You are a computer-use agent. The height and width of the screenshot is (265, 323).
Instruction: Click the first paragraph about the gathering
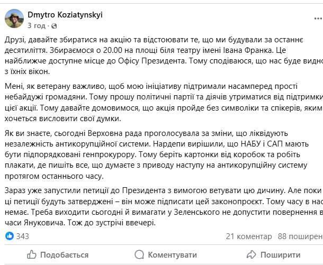coord(164,56)
